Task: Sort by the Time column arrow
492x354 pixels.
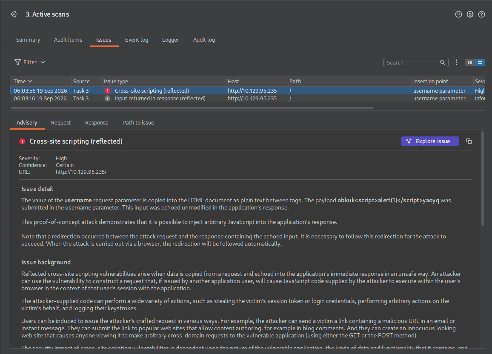Action: tap(30, 82)
